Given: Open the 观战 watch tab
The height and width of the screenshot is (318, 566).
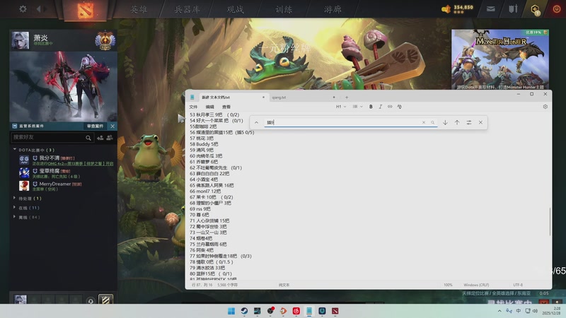Looking at the screenshot, I should point(236,9).
